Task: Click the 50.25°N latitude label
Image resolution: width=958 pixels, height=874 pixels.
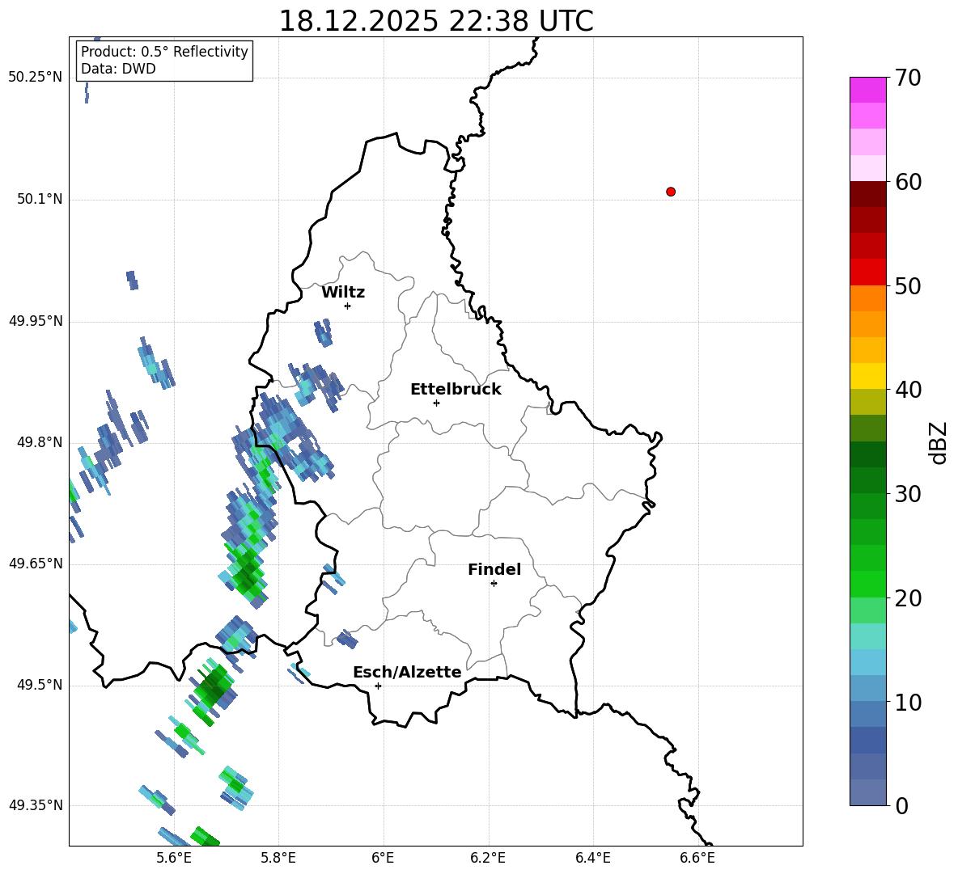Action: [36, 78]
